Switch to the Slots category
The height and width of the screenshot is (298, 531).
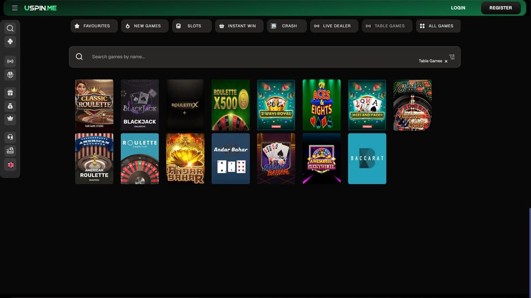[192, 26]
